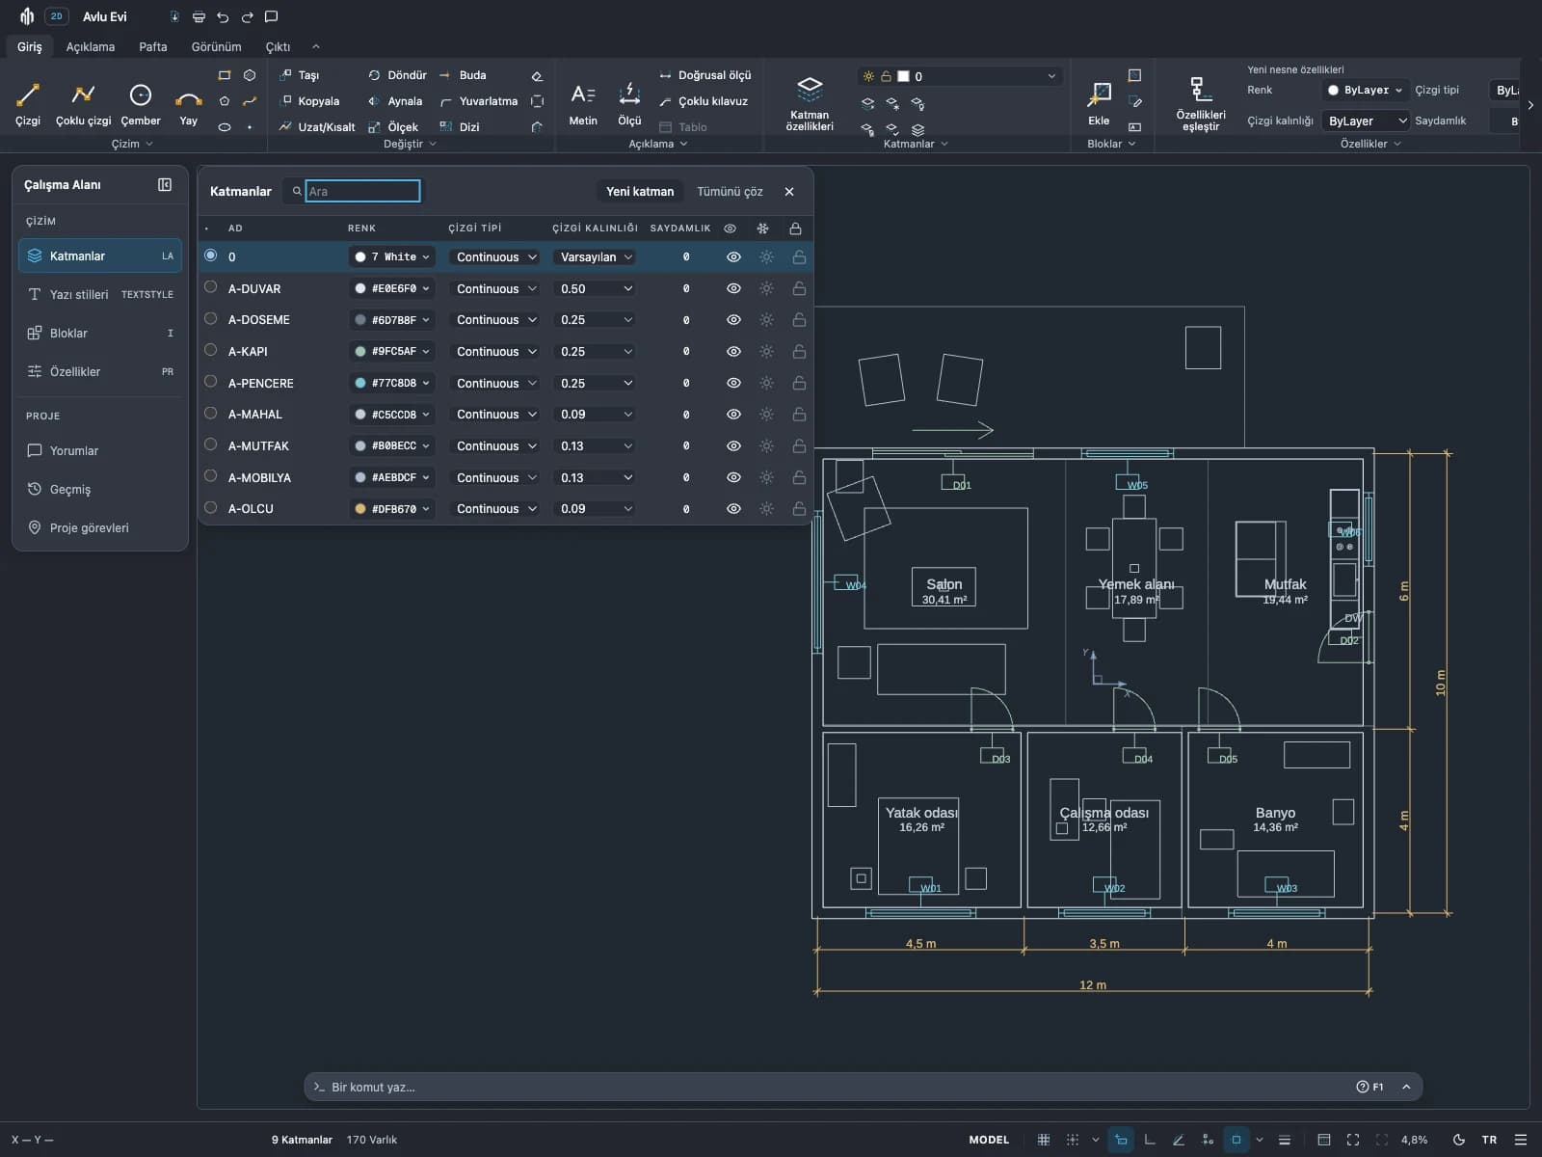Freeze the A-MAHAL layer
The width and height of the screenshot is (1542, 1157).
[x=766, y=415]
